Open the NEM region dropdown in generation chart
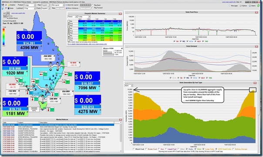263x157 pixels. (x=129, y=85)
